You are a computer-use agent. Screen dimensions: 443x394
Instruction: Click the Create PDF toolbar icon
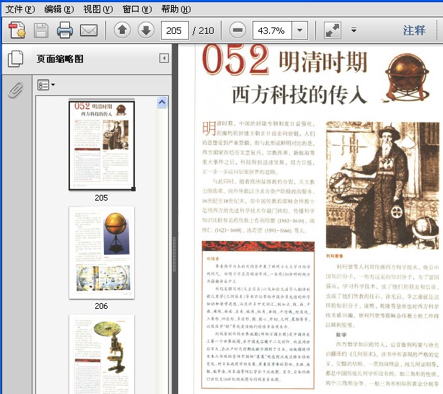(x=17, y=30)
